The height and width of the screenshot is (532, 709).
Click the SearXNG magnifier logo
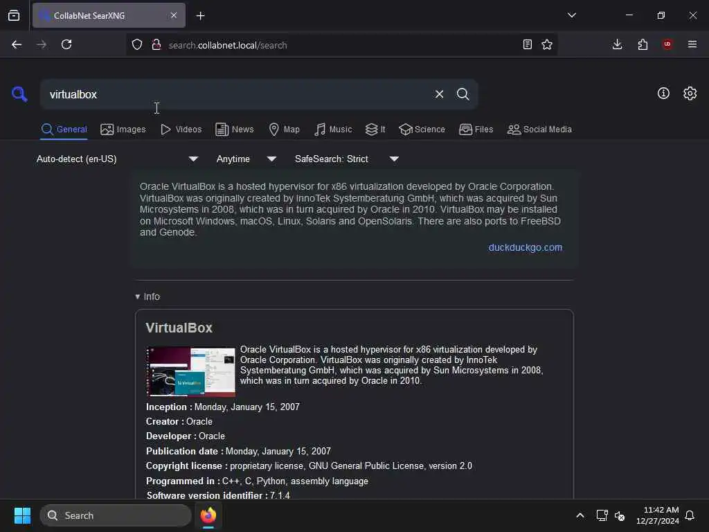(19, 94)
